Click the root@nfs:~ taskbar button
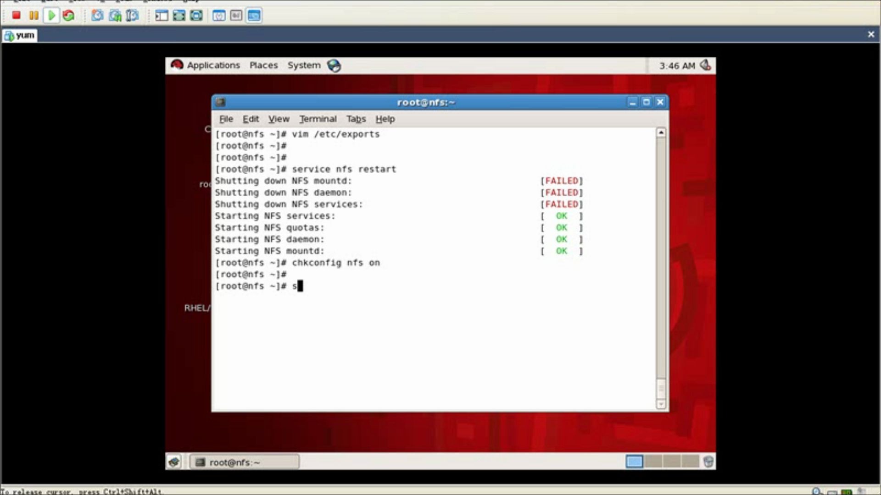The width and height of the screenshot is (881, 495). [244, 462]
